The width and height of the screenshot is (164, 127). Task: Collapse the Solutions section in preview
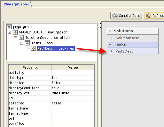(x=110, y=31)
